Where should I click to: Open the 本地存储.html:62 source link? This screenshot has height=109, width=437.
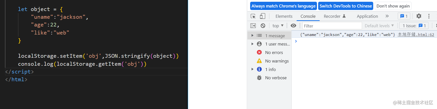416,34
